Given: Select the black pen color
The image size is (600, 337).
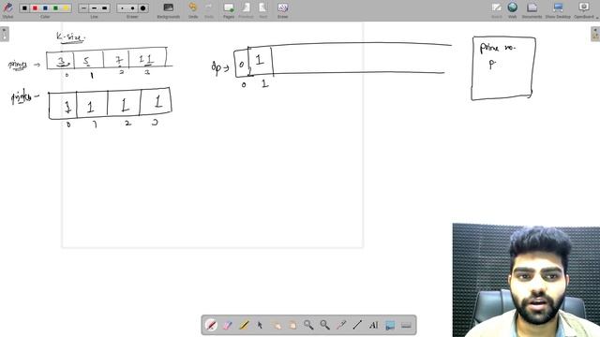Looking at the screenshot, I should pyautogui.click(x=24, y=8).
